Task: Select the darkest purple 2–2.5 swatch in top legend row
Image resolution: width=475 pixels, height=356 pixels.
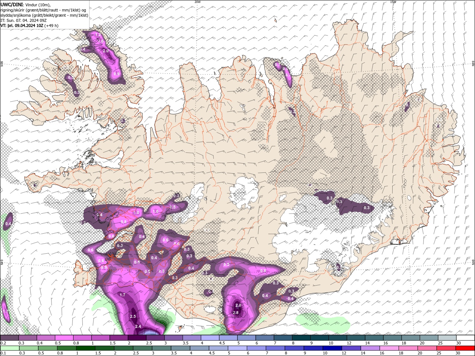Action: pos(137,337)
